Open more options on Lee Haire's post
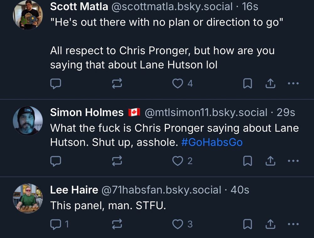 pyautogui.click(x=293, y=224)
